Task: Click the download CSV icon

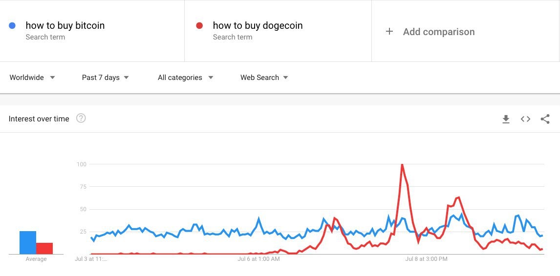Action: 506,119
